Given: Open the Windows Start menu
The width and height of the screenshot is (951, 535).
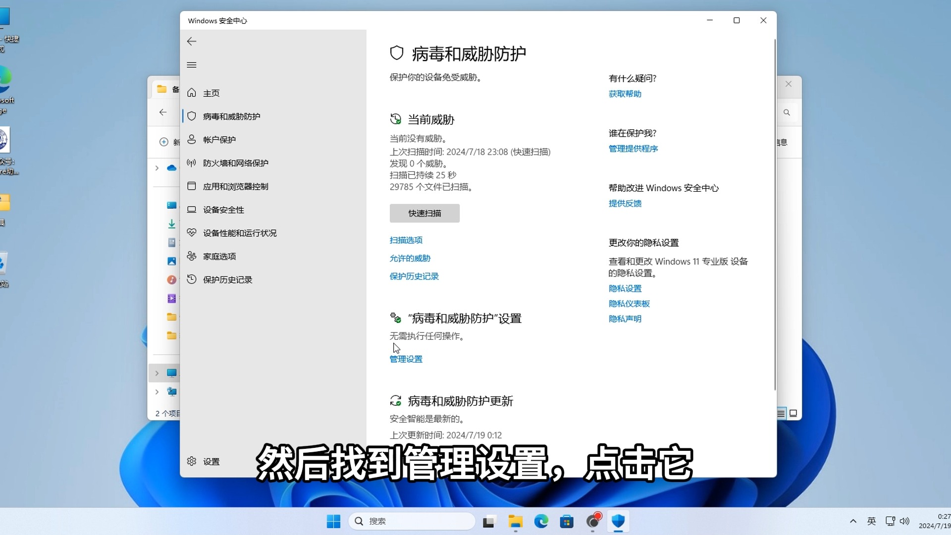Looking at the screenshot, I should point(333,521).
